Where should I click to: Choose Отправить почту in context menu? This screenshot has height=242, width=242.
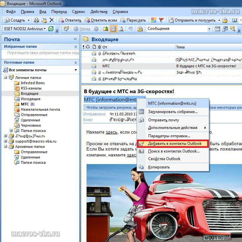tap(173, 120)
